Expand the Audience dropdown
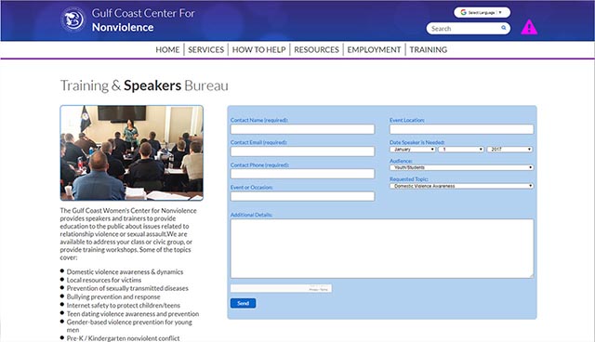Screen dimensions: 595x342 coord(461,167)
